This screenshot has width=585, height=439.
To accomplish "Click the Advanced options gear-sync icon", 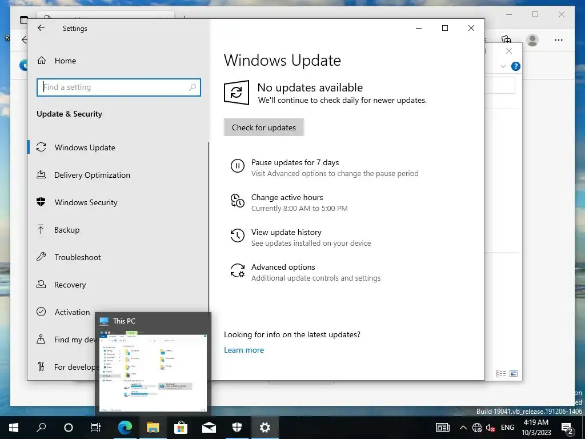I will (x=237, y=270).
